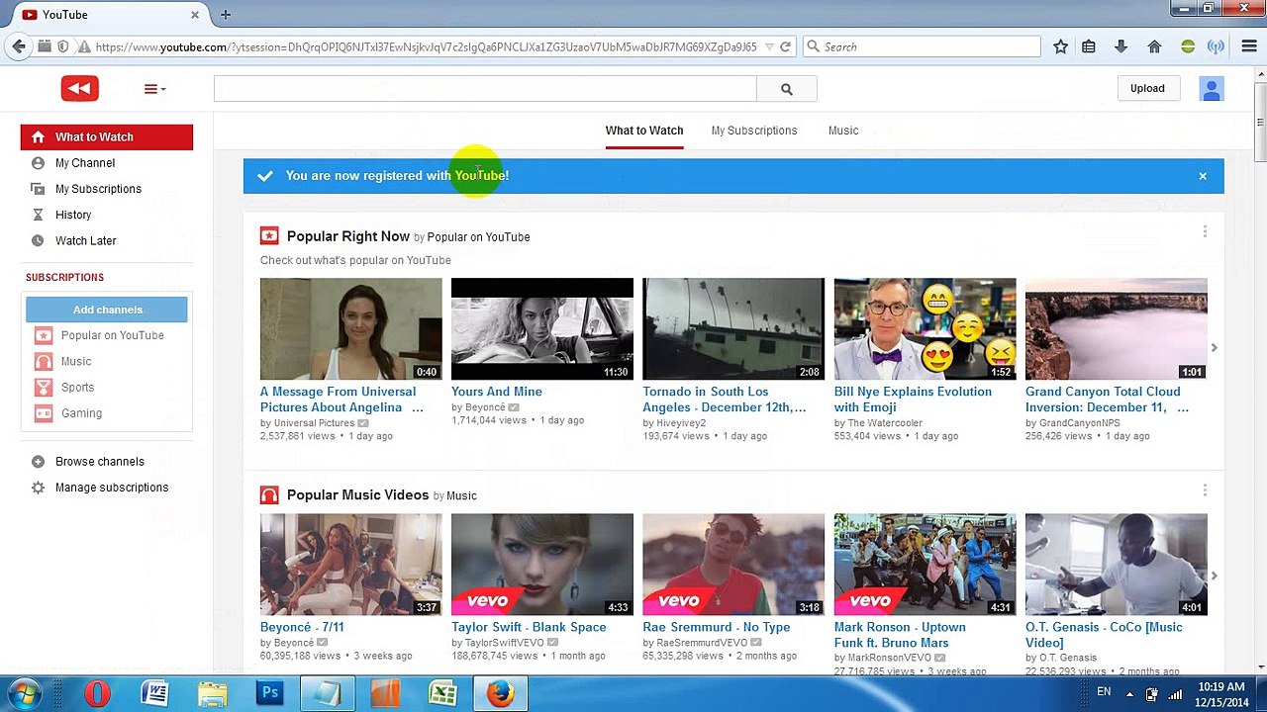The height and width of the screenshot is (712, 1267).
Task: Click the Universal Pictures channel name
Action: [314, 423]
